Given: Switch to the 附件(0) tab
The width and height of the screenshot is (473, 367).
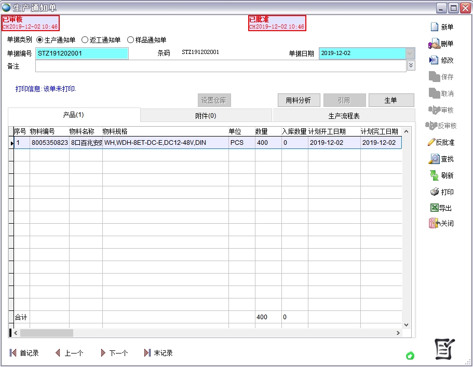Looking at the screenshot, I should click(206, 115).
